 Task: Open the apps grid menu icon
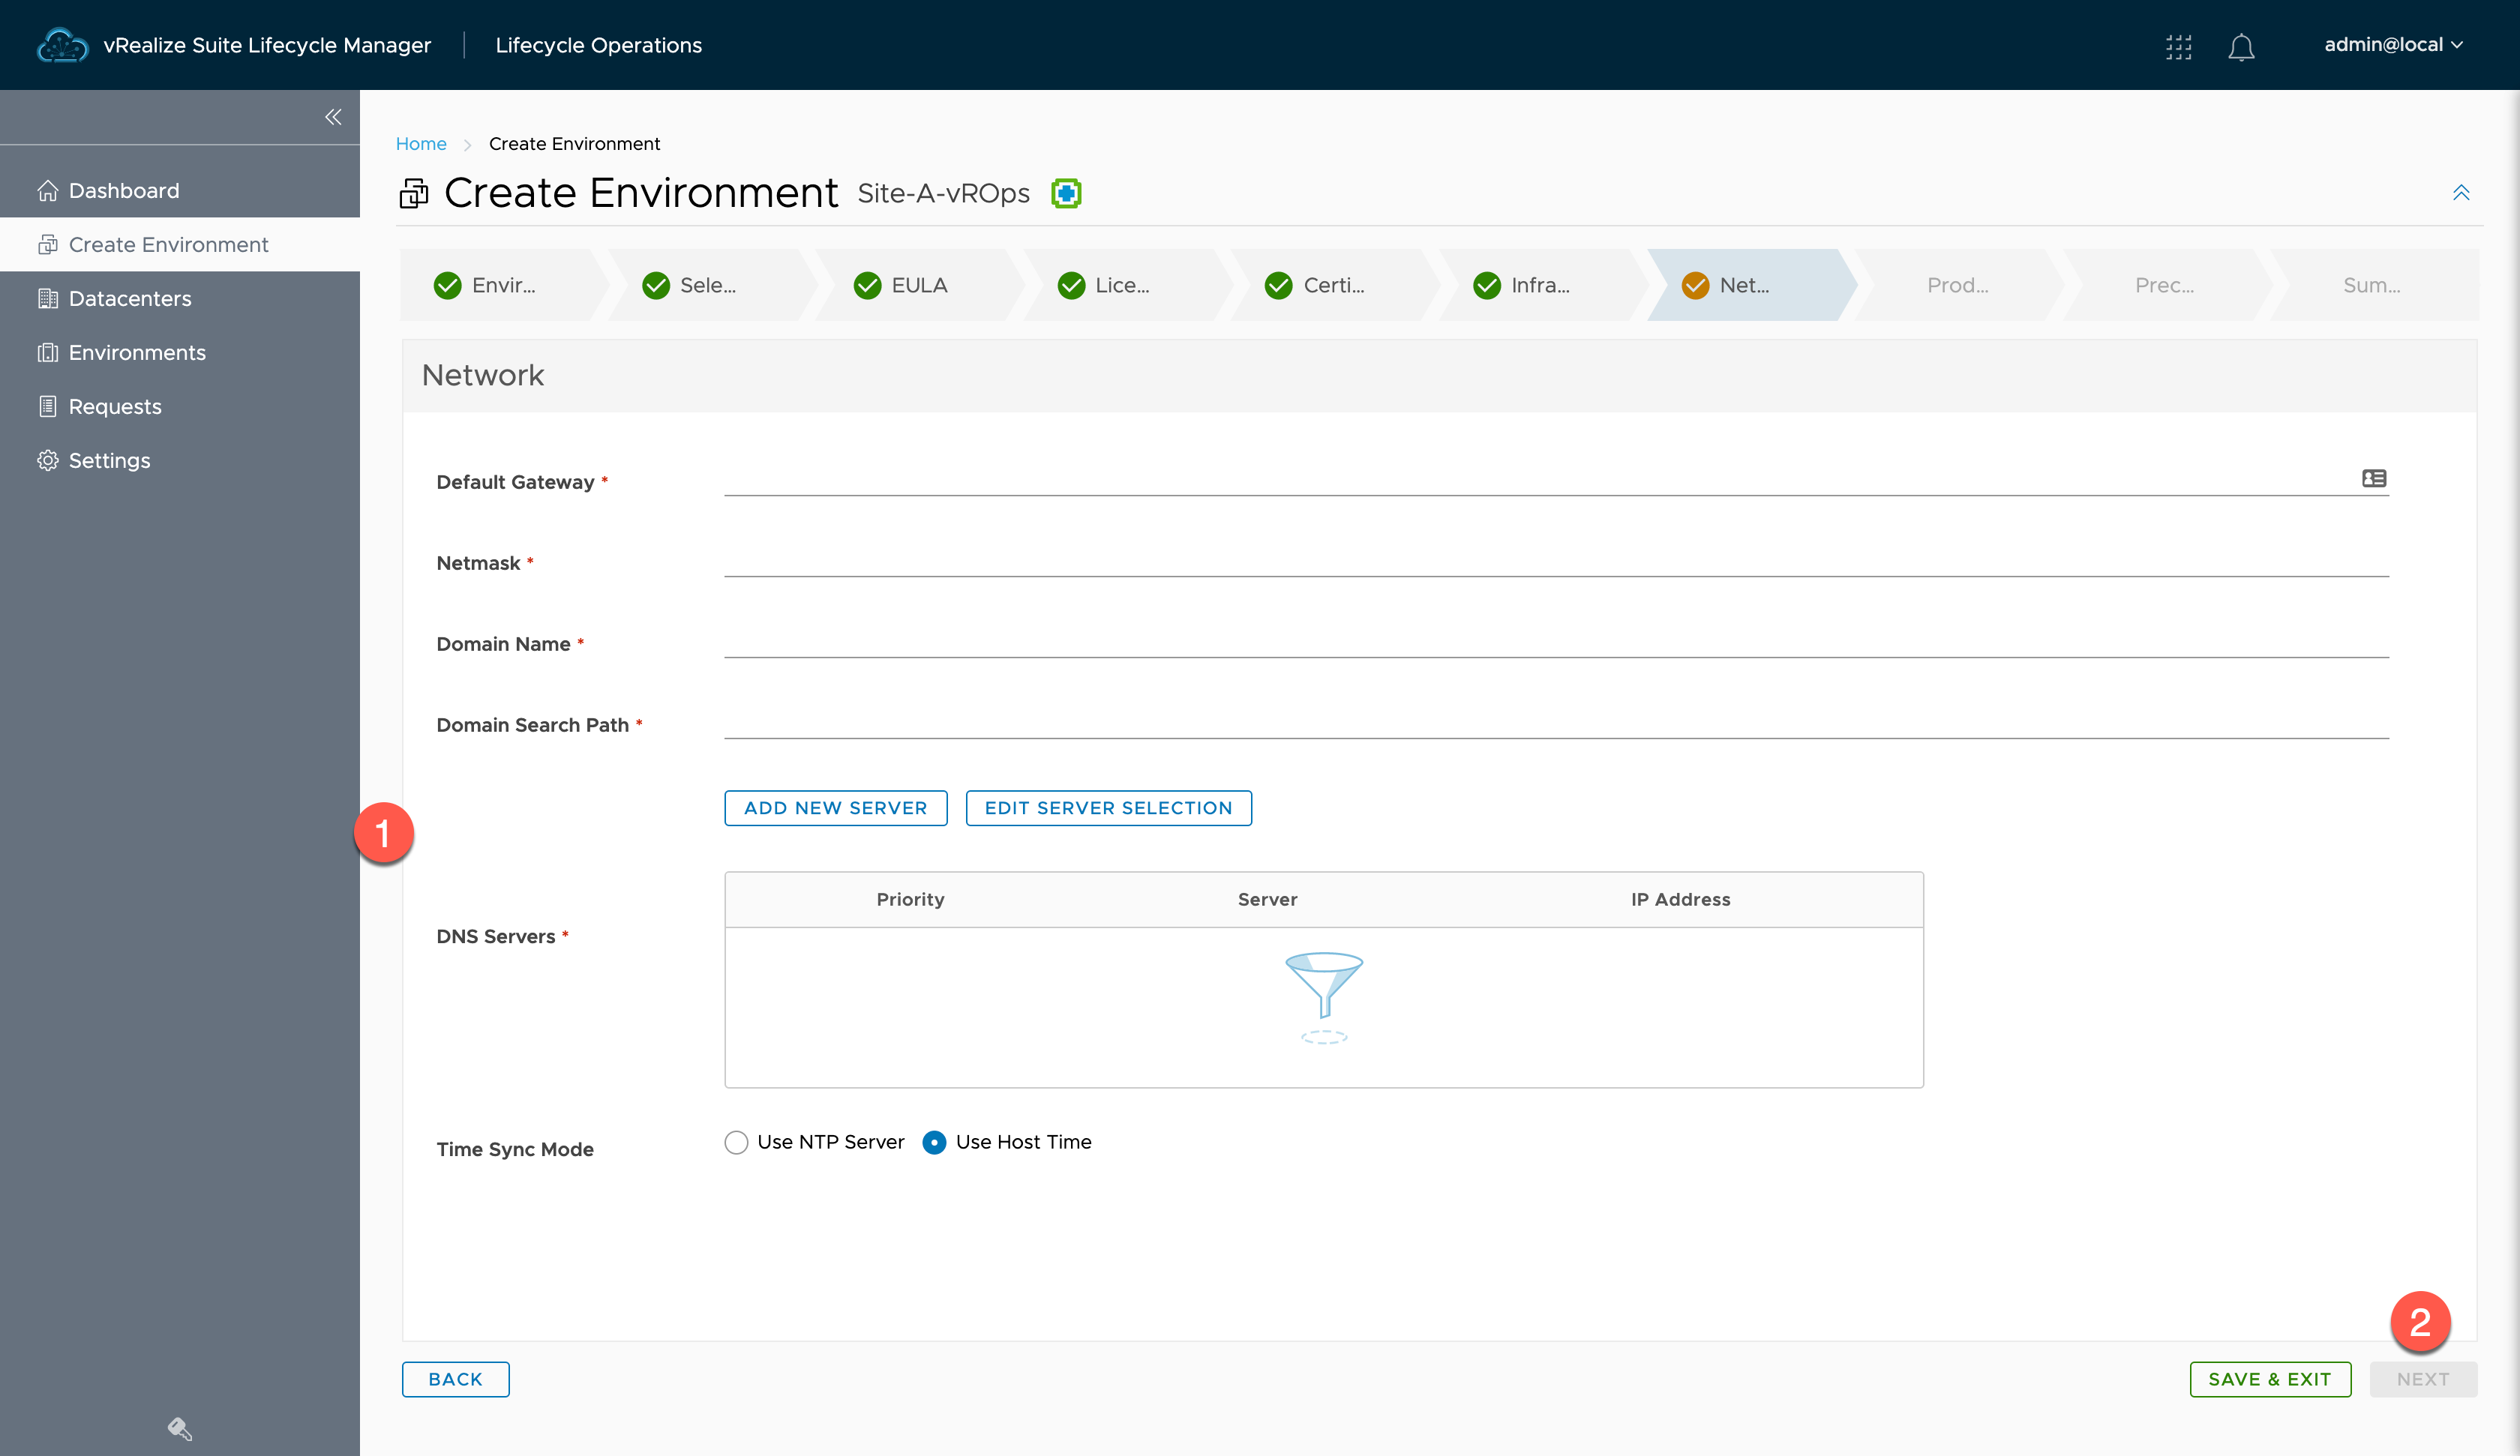click(2178, 46)
